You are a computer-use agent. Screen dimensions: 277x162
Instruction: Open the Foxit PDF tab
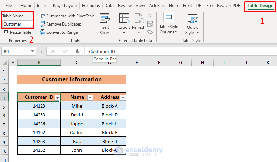click(192, 6)
